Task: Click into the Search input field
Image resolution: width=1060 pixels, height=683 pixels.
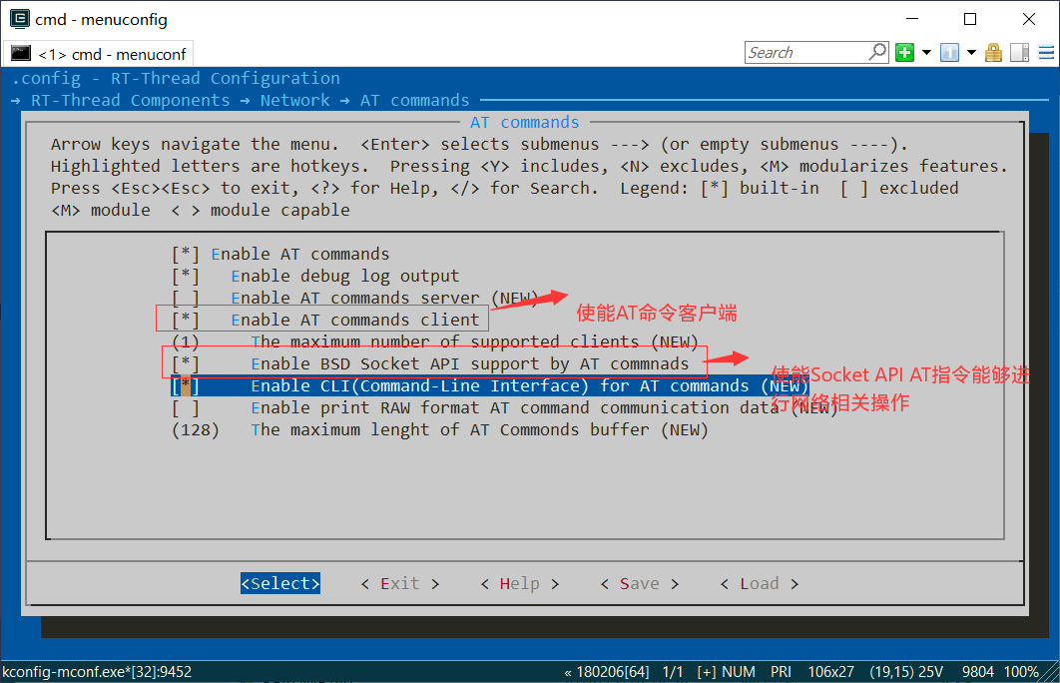Action: pos(806,52)
